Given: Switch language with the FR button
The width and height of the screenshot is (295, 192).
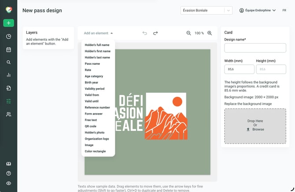Looking at the screenshot, I should pos(284,11).
